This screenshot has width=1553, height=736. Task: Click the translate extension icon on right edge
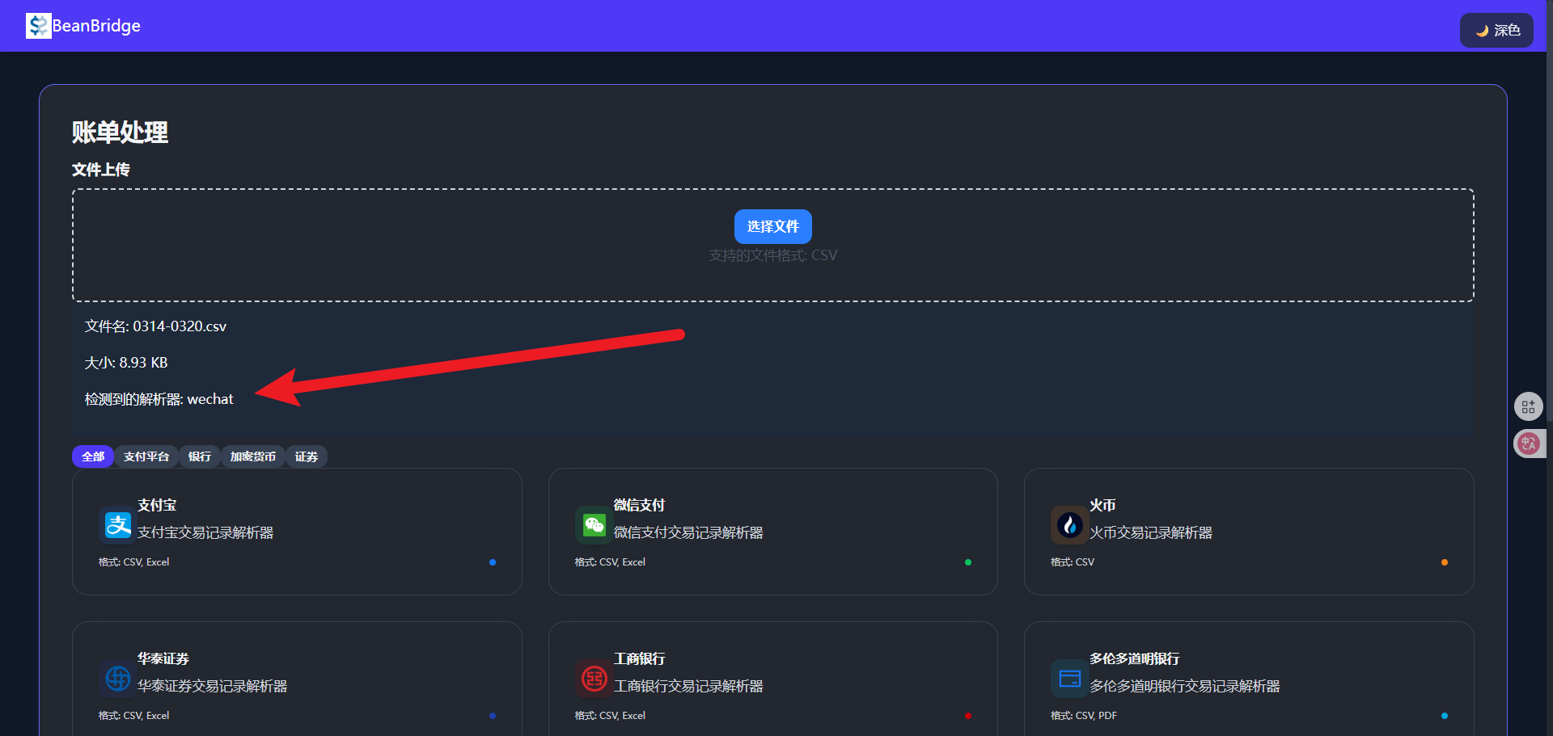tap(1529, 443)
